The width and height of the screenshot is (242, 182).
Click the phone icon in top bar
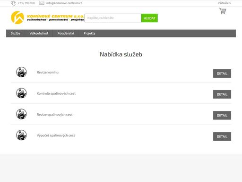pos(13,3)
